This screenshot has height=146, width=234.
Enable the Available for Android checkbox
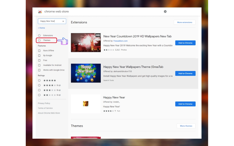39,65
